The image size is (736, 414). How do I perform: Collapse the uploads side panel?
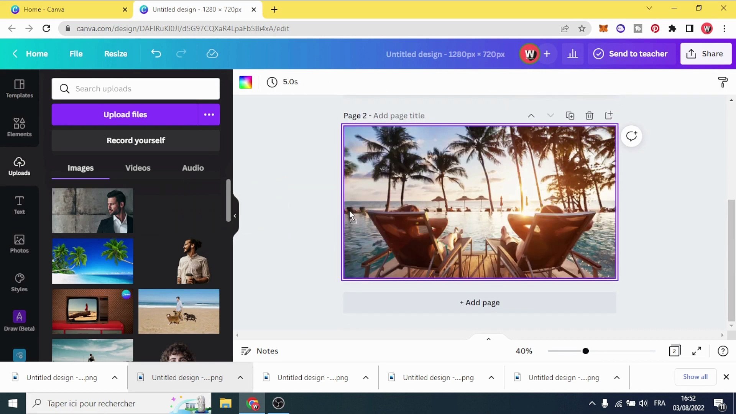click(234, 215)
